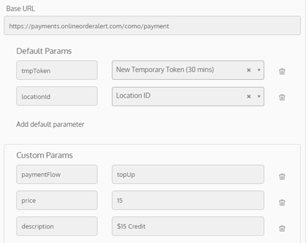
Task: Remove the paymentFlow custom parameter
Action: point(282,176)
